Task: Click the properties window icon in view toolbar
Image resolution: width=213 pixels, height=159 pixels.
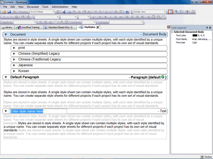Action: point(187,12)
